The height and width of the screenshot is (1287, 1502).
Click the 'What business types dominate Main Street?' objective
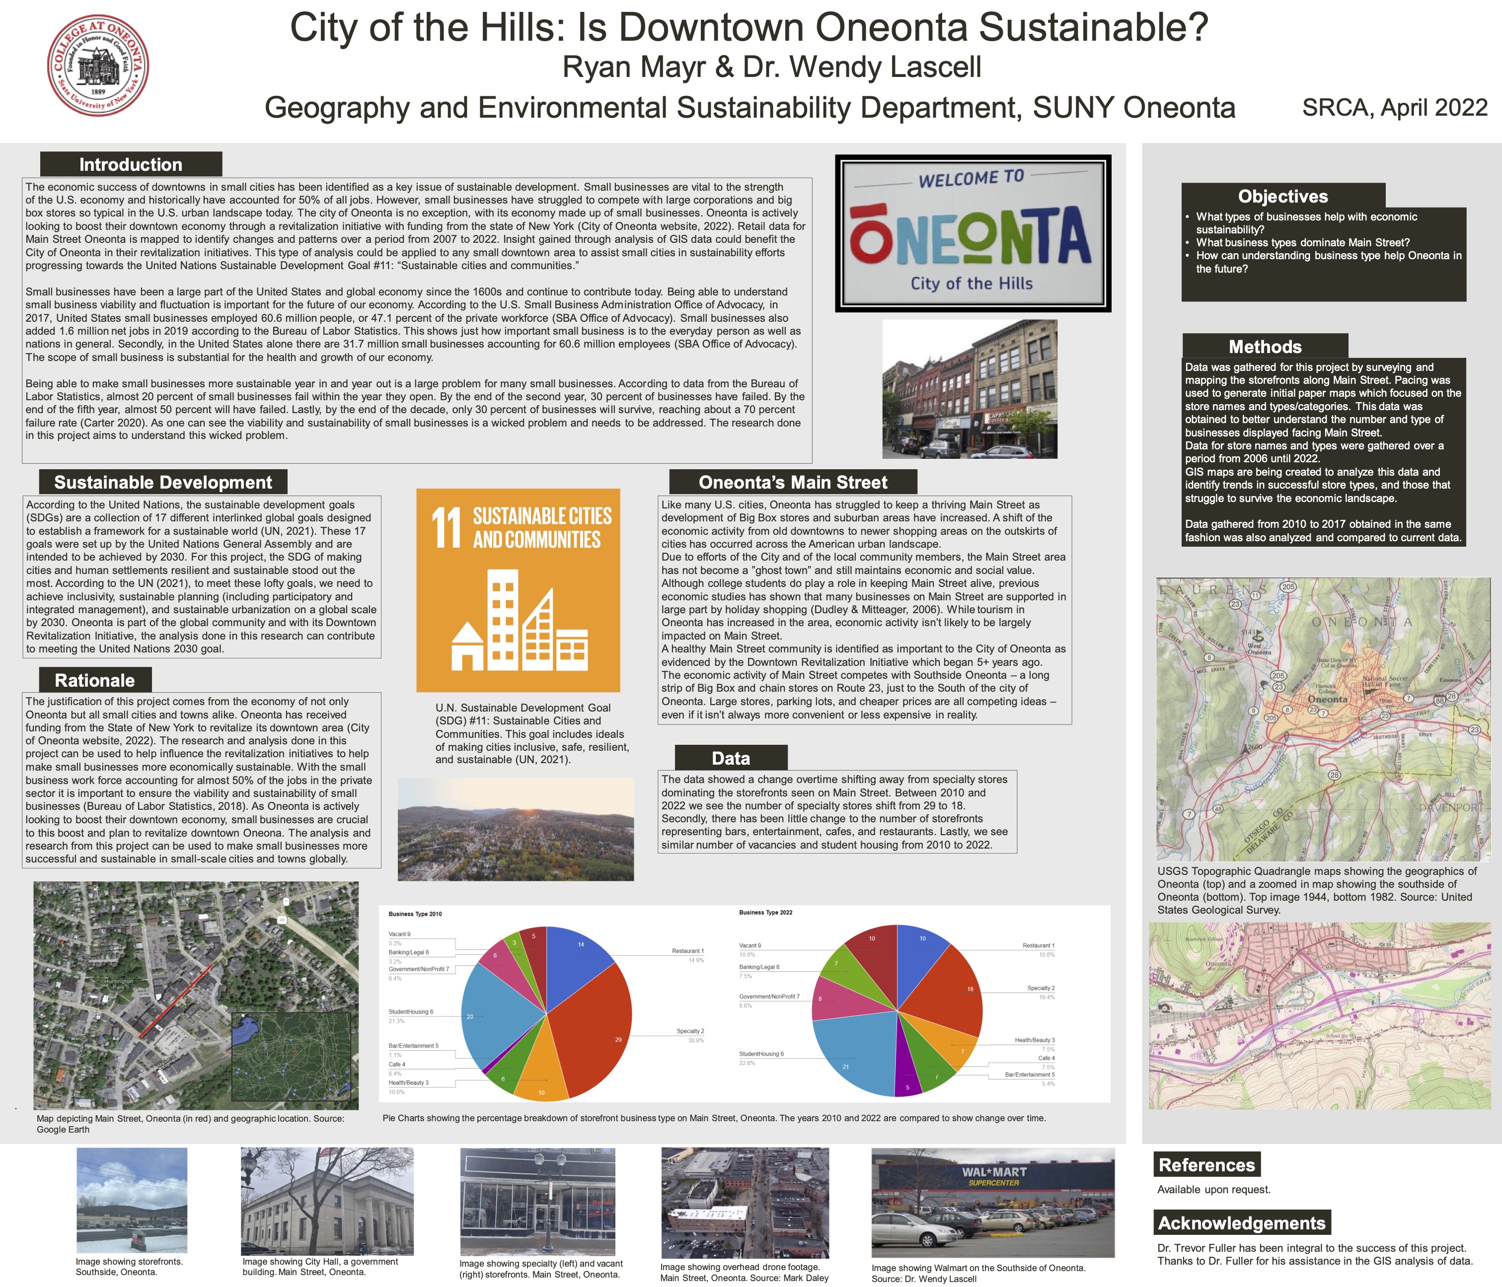1303,243
